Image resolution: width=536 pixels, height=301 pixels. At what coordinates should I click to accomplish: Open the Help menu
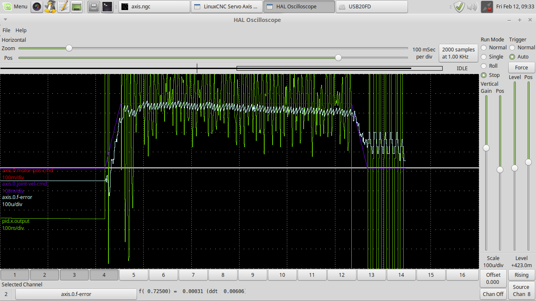[x=21, y=30]
